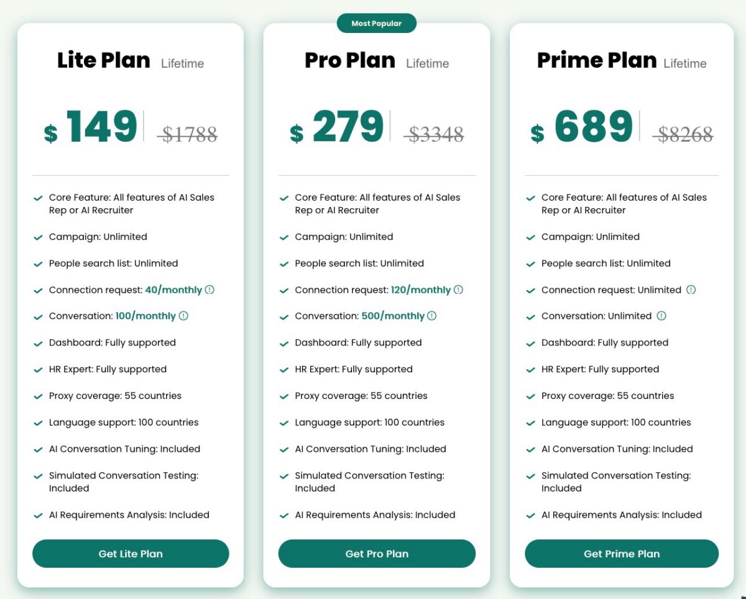
Task: Click the Lite Plan $149 price
Action: click(x=101, y=127)
